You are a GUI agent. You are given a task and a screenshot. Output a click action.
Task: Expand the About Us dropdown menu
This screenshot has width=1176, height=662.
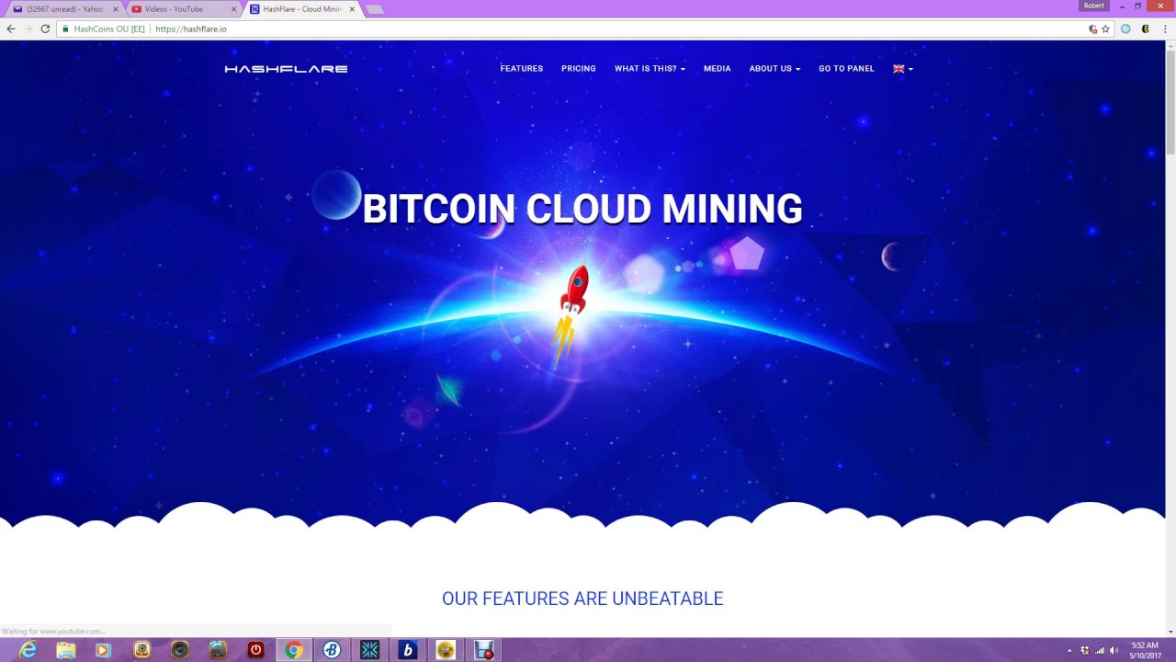[x=775, y=69]
